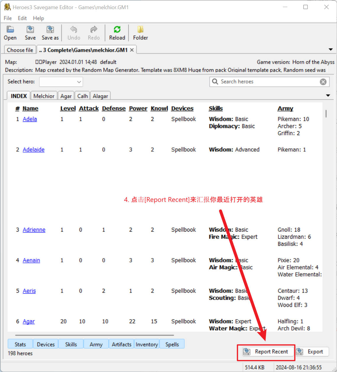Screen dimensions: 337x372
Task: Click the vertical scrollbar of the hero list
Action: 326,114
